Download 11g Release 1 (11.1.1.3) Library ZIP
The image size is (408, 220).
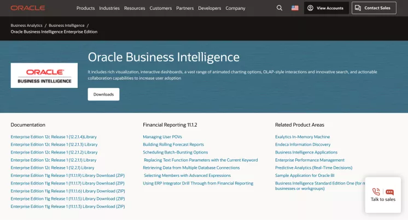(x=68, y=206)
